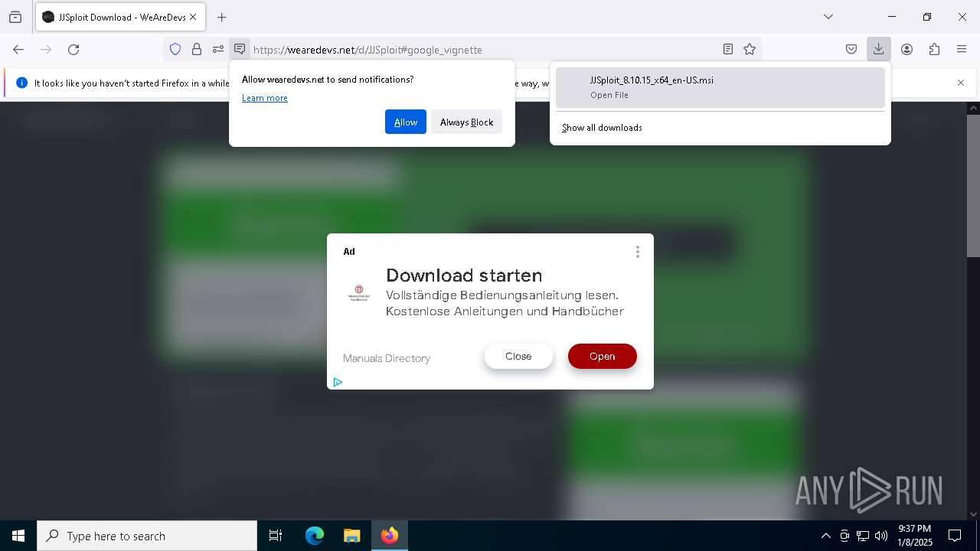Image resolution: width=980 pixels, height=551 pixels.
Task: Open the extensions puzzle icon
Action: click(x=934, y=49)
